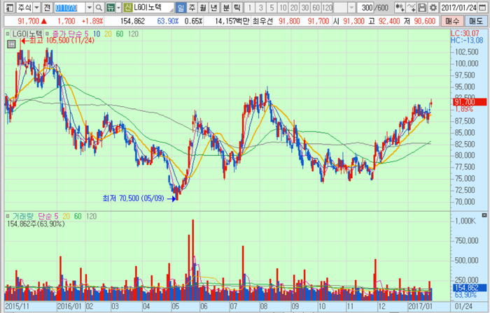
Task: Click the save chart floppy disk icon
Action: point(421,8)
